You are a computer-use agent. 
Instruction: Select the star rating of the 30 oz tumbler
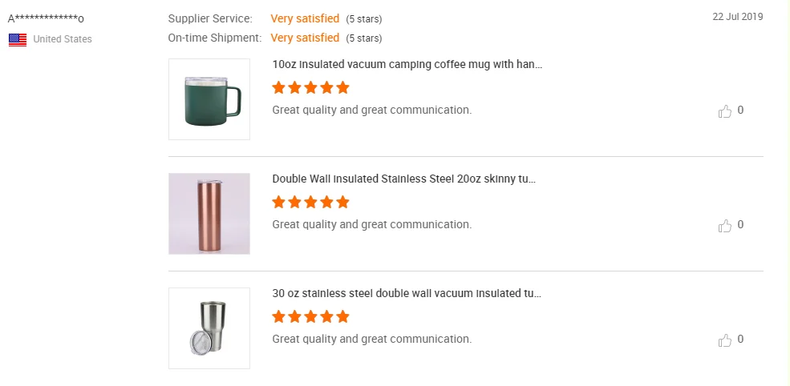311,316
